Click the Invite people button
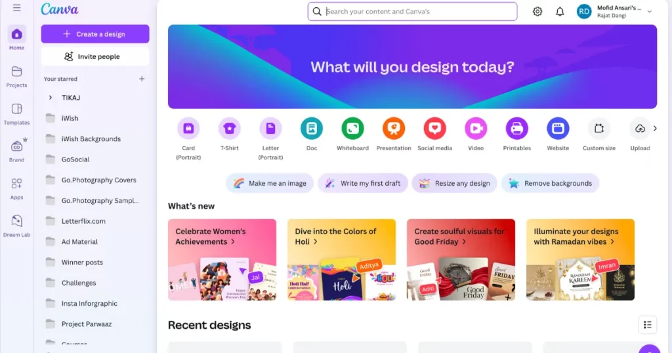 click(95, 56)
